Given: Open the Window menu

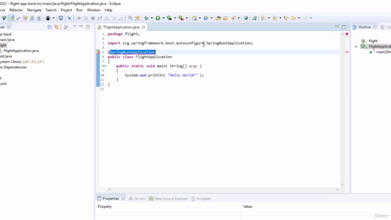Looking at the screenshot, I should [x=93, y=10].
